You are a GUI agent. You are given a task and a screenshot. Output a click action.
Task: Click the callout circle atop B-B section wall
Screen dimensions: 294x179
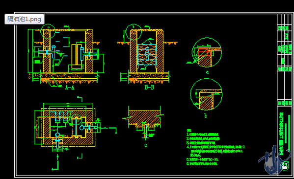tap(134, 32)
